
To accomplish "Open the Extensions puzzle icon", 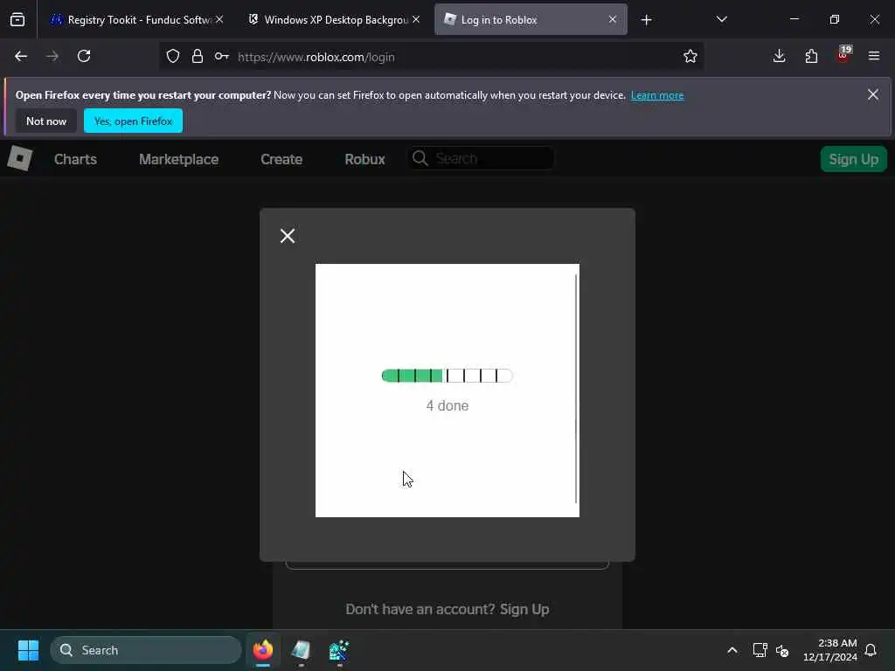I will click(x=811, y=57).
